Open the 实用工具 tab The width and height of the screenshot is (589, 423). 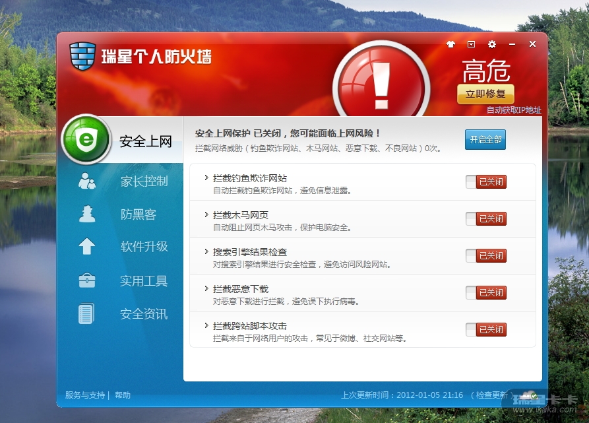click(x=144, y=281)
